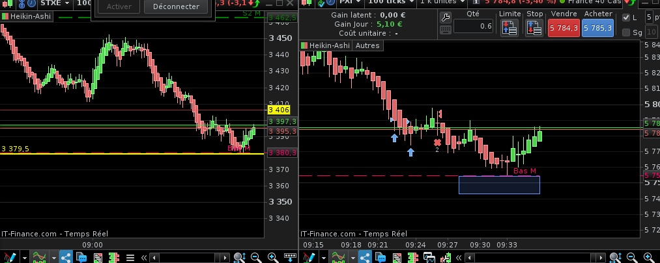Open the chat/comment icon in PXI chart toolbar
The height and width of the screenshot is (263, 660).
pyautogui.click(x=380, y=257)
